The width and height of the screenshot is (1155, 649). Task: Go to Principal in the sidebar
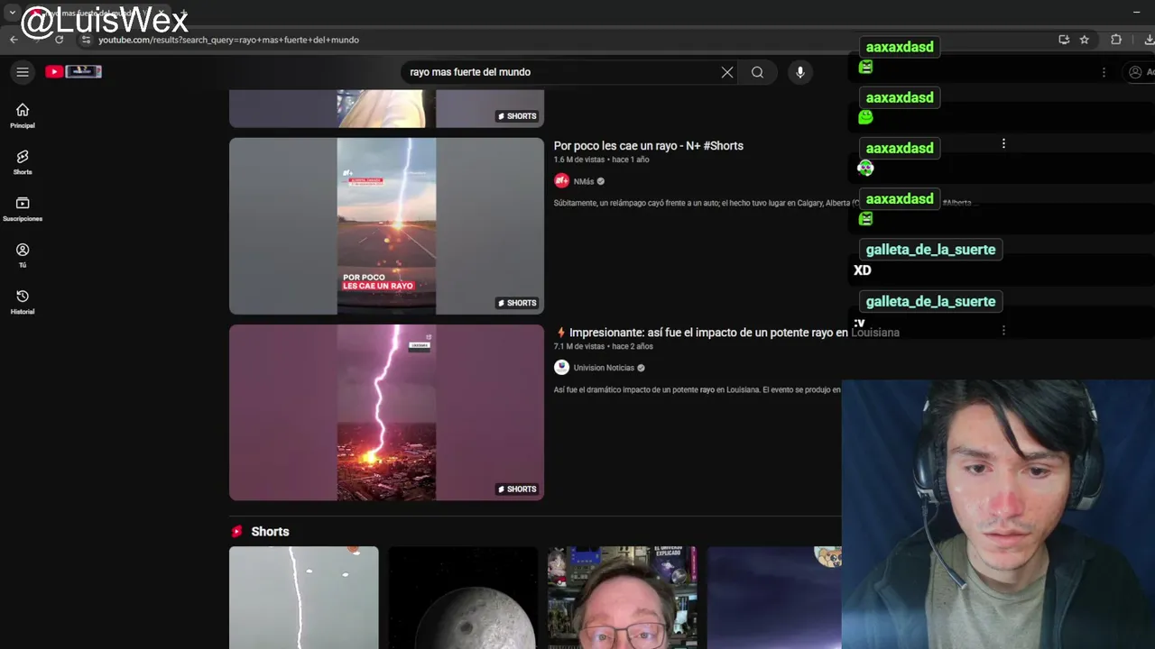click(23, 115)
